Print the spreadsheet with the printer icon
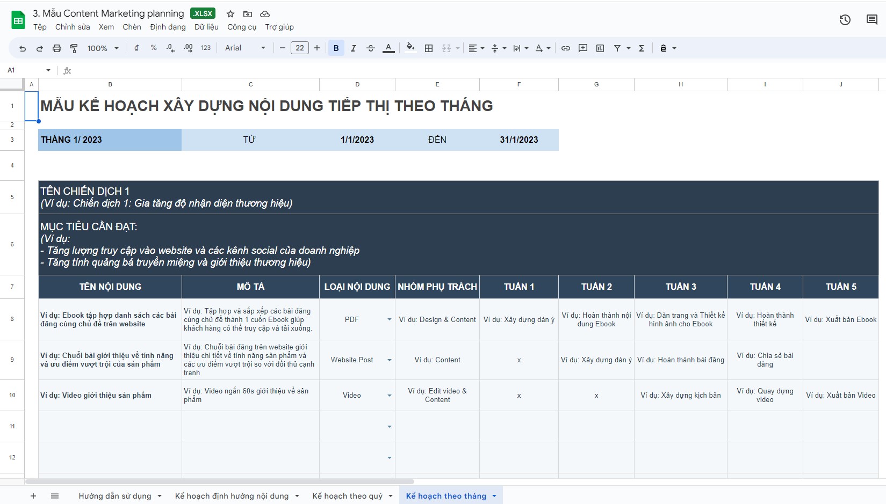 [57, 48]
